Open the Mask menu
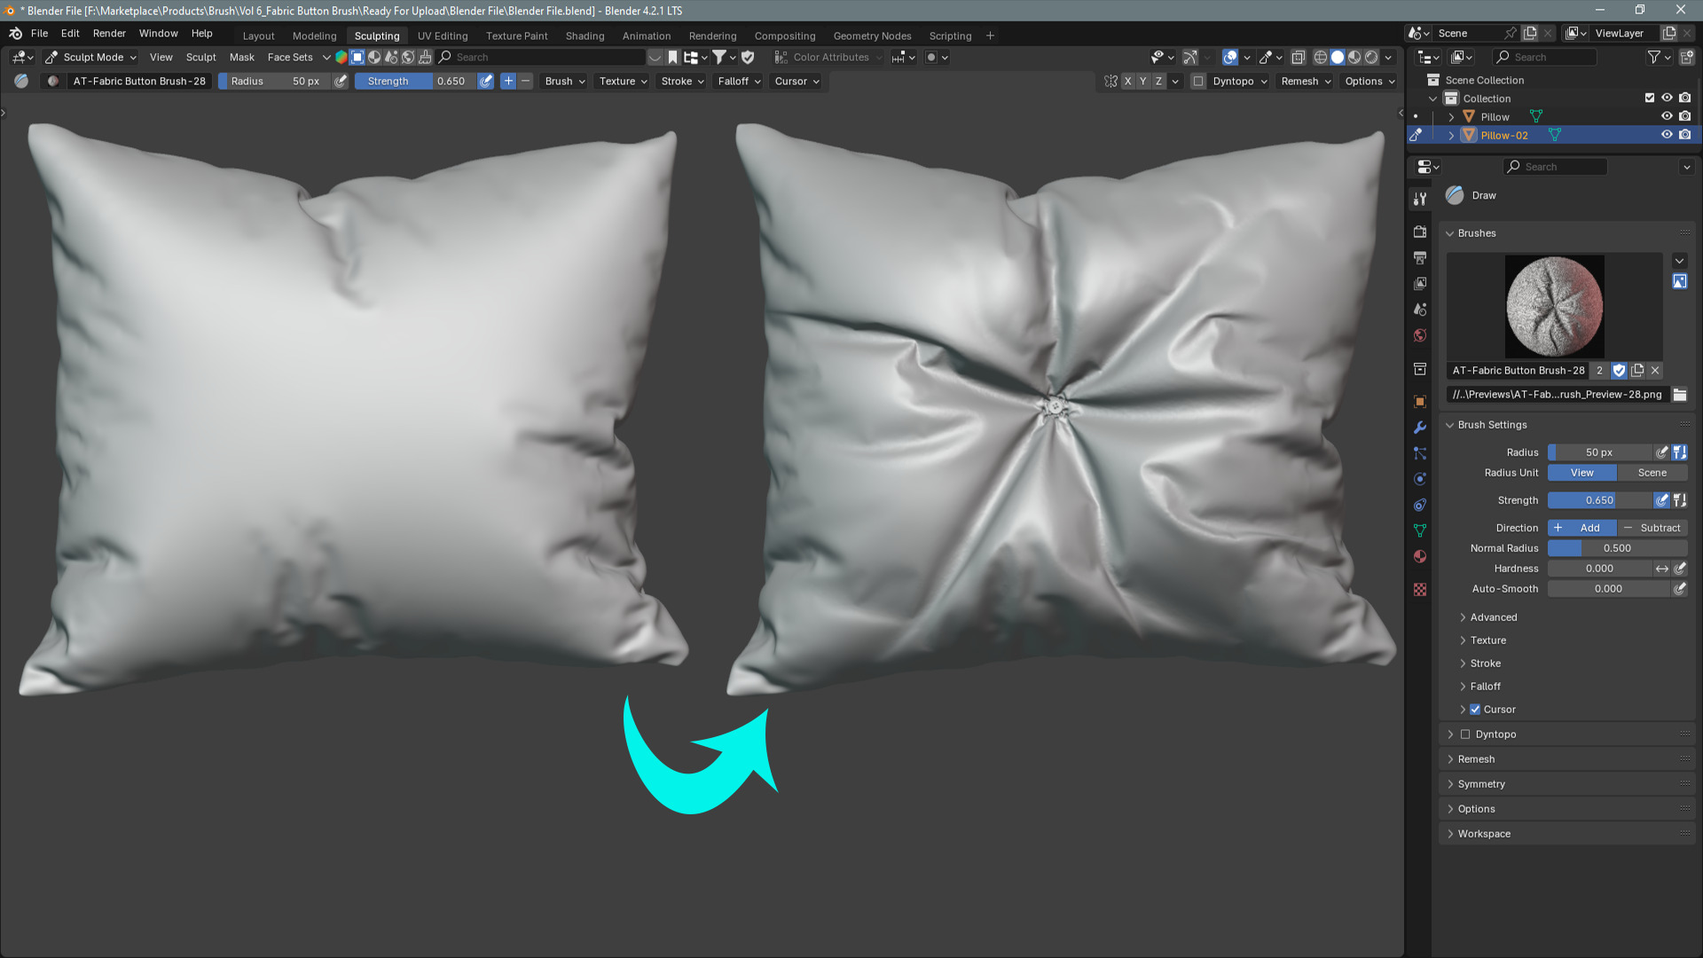1703x958 pixels. [241, 58]
